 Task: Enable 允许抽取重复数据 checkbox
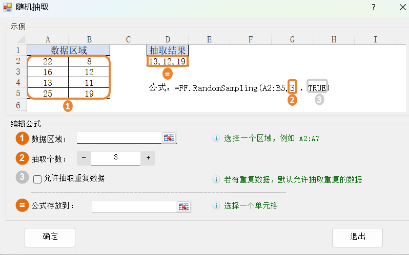click(37, 179)
